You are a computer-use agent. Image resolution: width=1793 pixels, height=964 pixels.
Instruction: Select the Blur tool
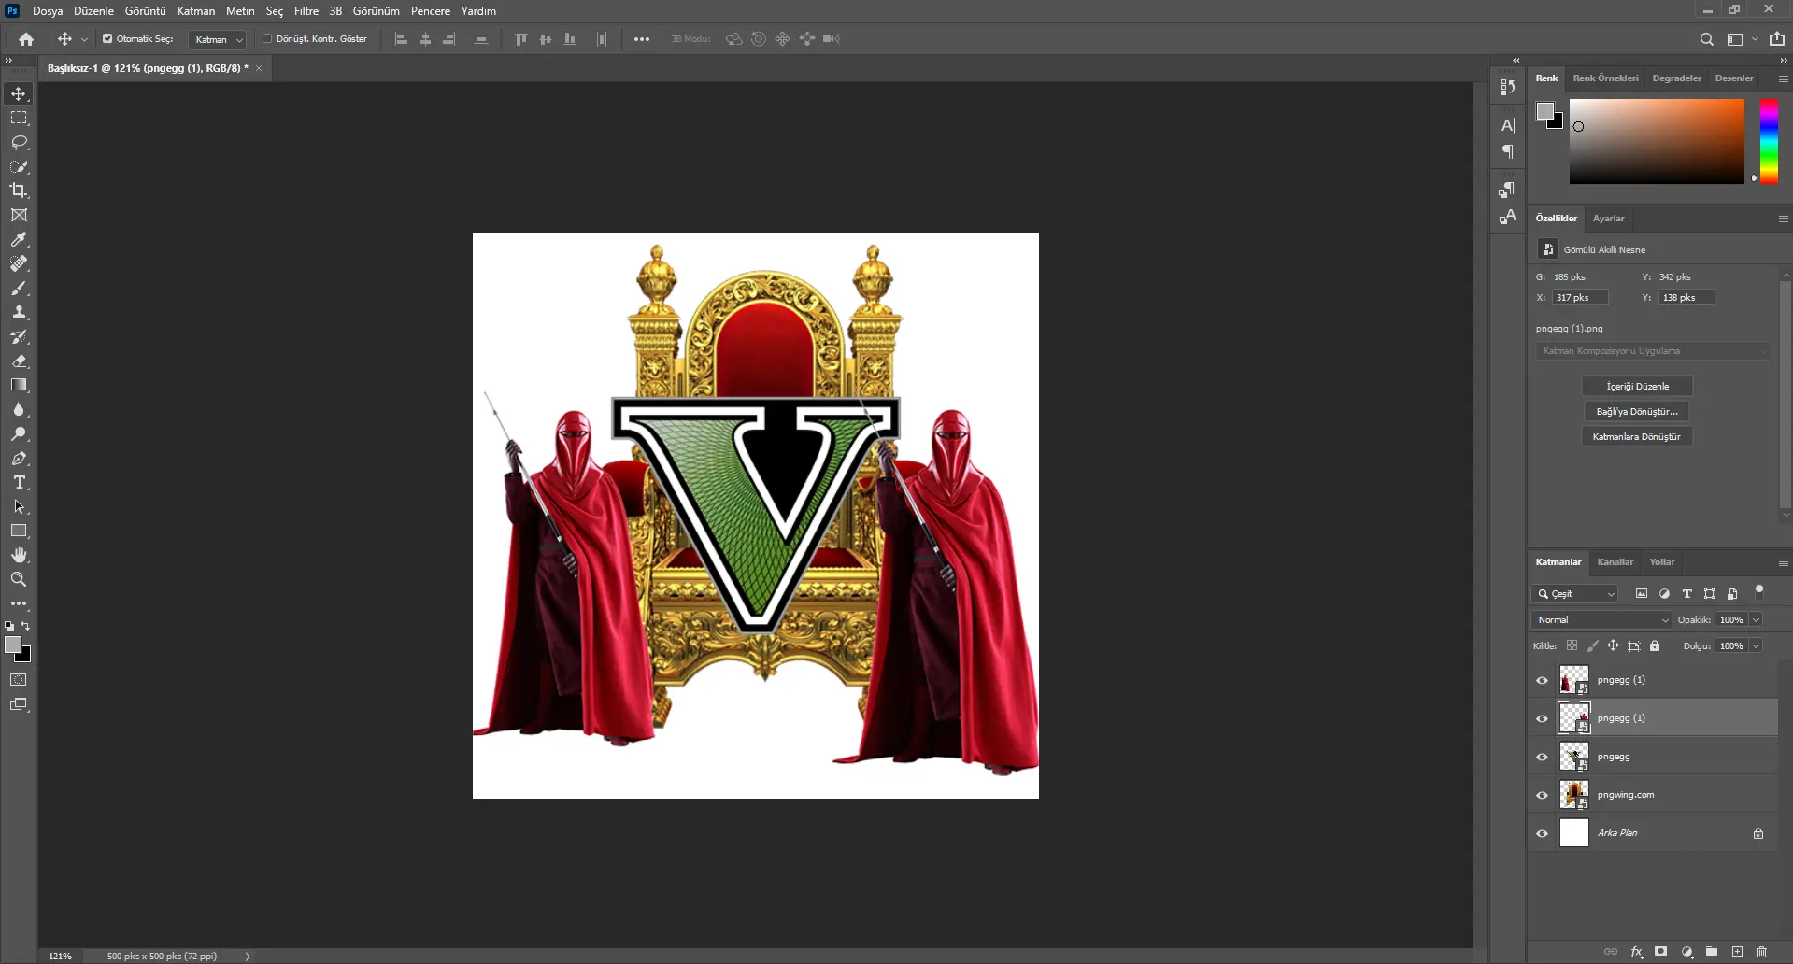[x=19, y=409]
